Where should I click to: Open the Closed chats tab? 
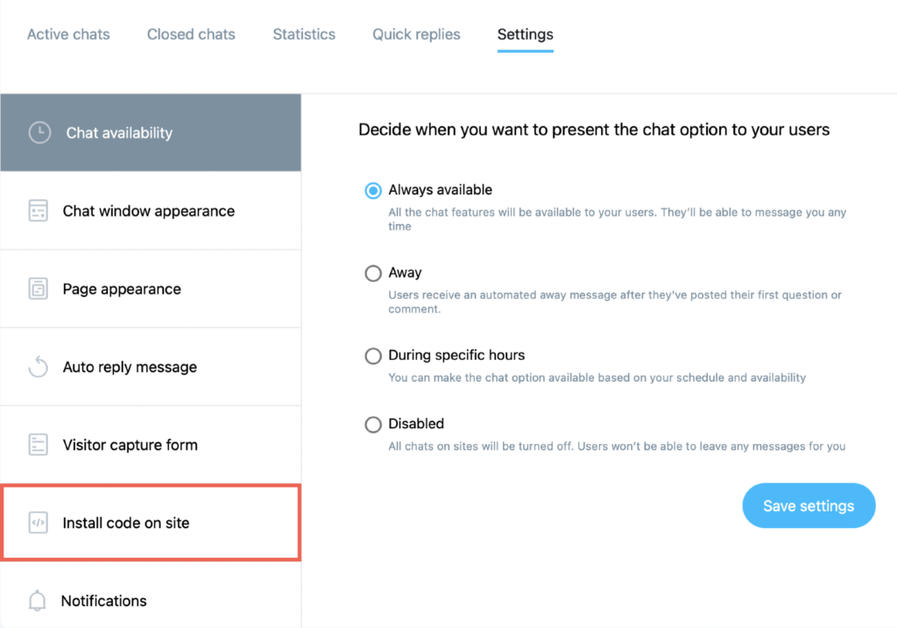pos(191,34)
